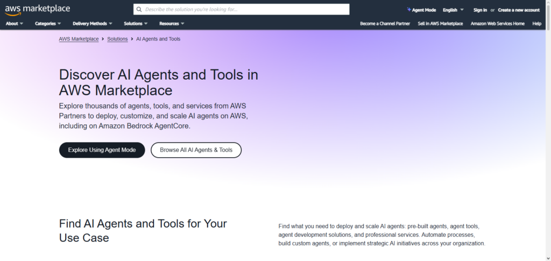Viewport: 551px width, 261px height.
Task: Open the Delivery Methods dropdown
Action: point(93,24)
